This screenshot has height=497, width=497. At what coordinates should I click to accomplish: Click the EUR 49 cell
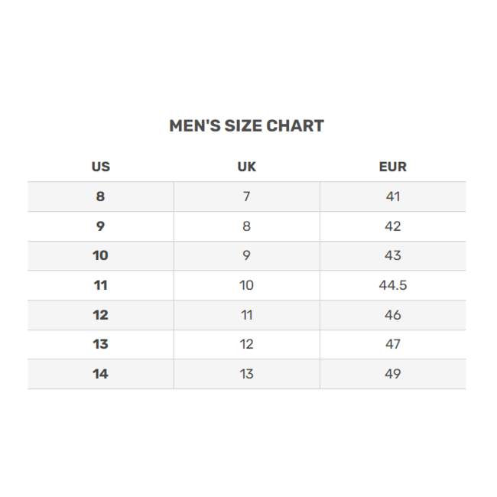pyautogui.click(x=392, y=374)
